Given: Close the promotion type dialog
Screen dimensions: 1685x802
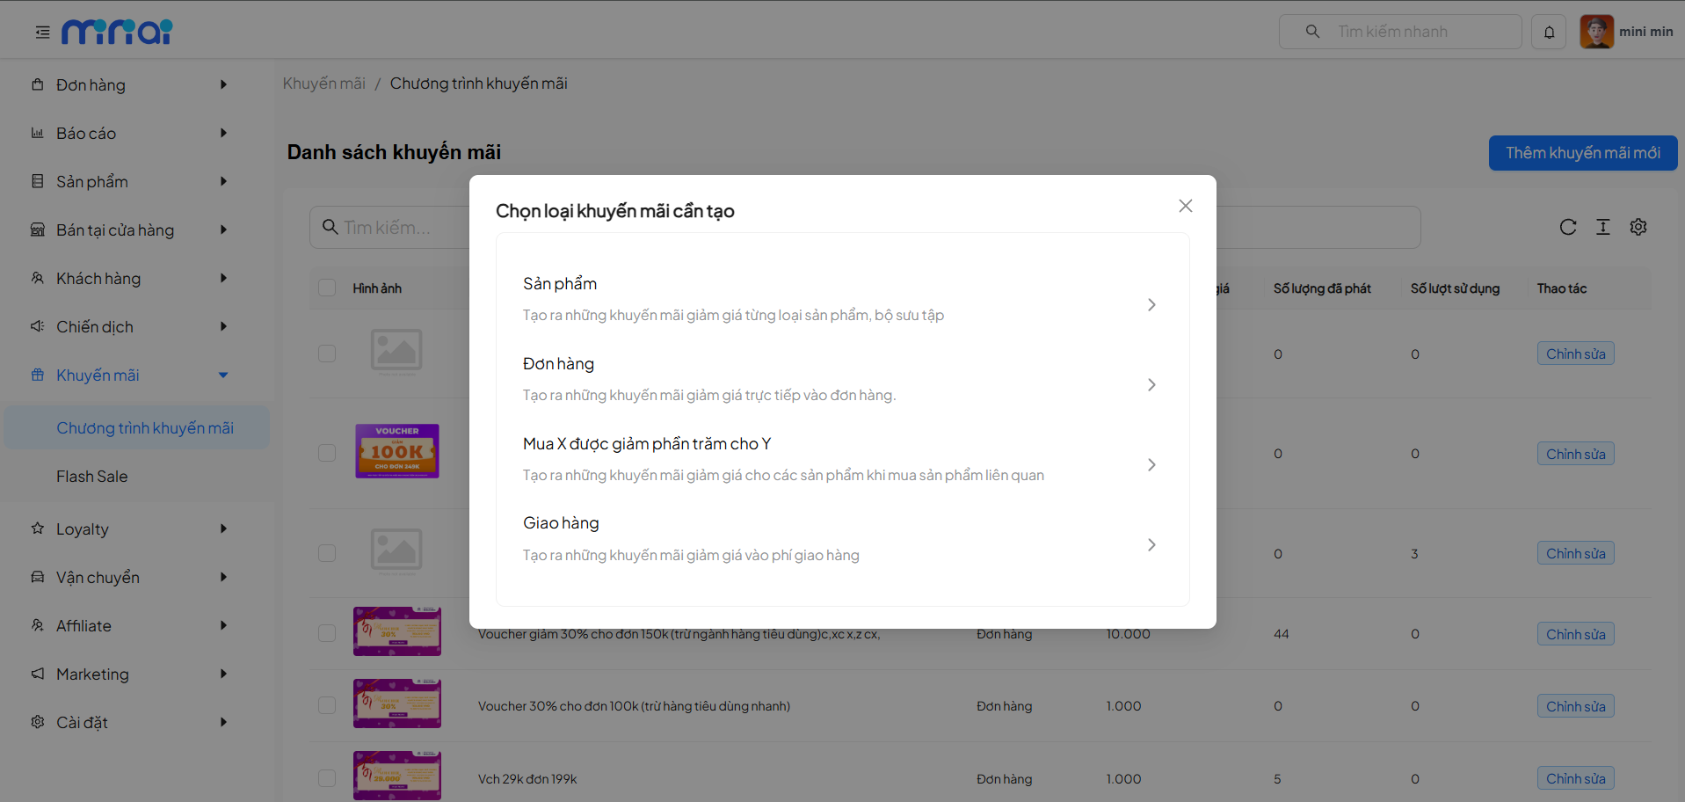Looking at the screenshot, I should pos(1185,206).
